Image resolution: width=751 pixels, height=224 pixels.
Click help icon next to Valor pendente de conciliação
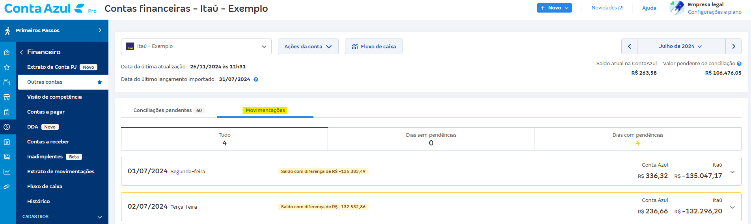[739, 64]
